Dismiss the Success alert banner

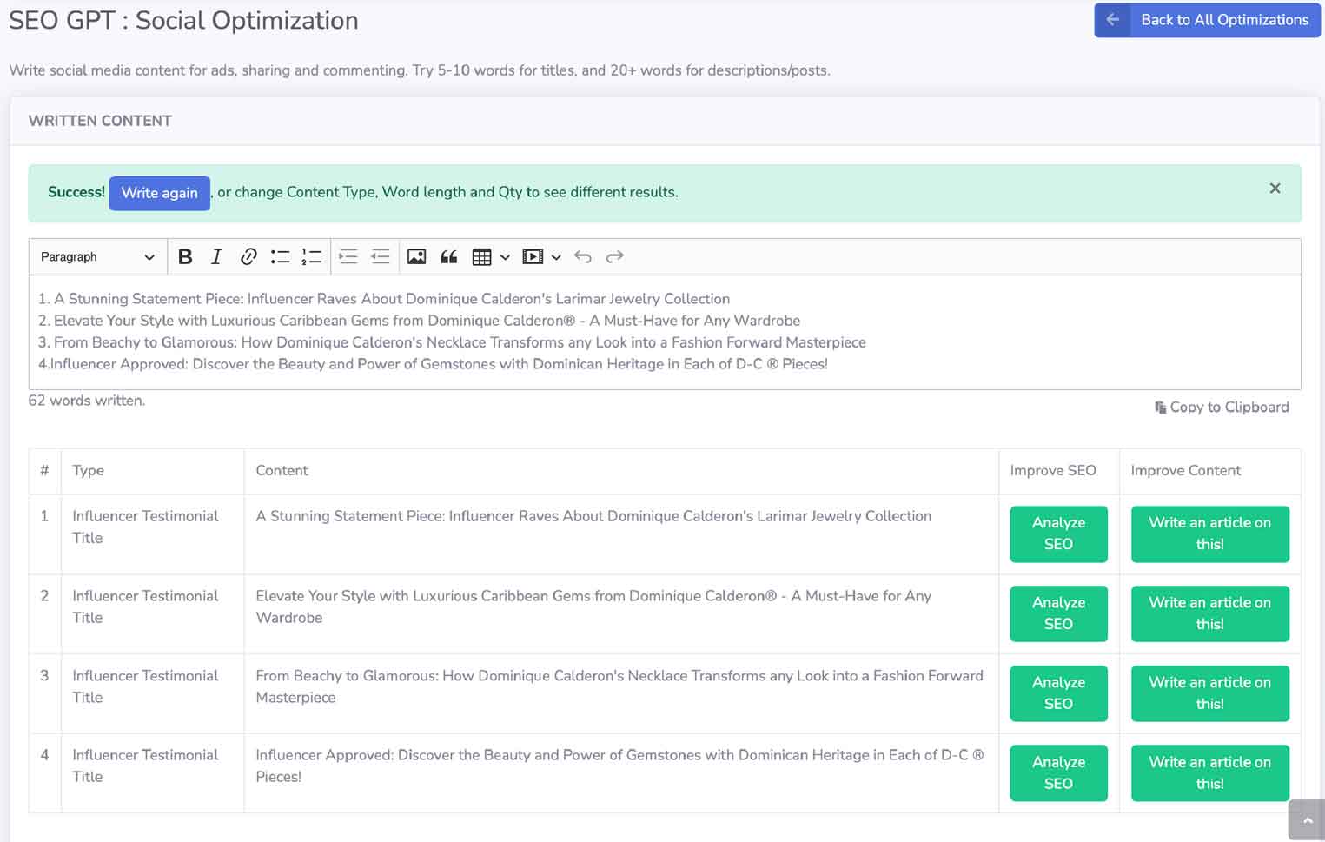(1275, 189)
